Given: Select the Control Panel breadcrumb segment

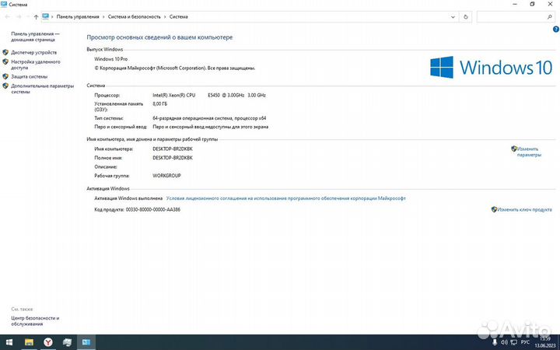Looking at the screenshot, I should tap(78, 16).
